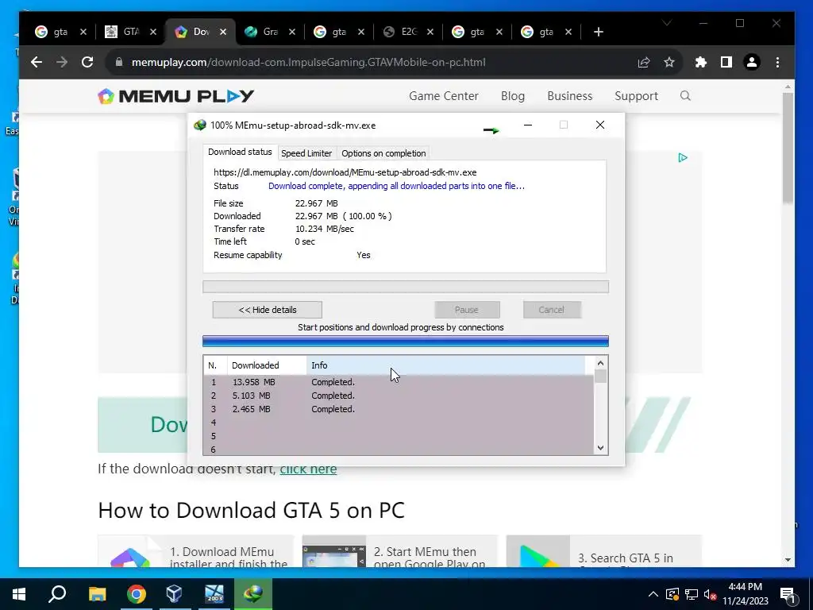
Task: Switch to Options on completion tab
Action: pos(383,153)
